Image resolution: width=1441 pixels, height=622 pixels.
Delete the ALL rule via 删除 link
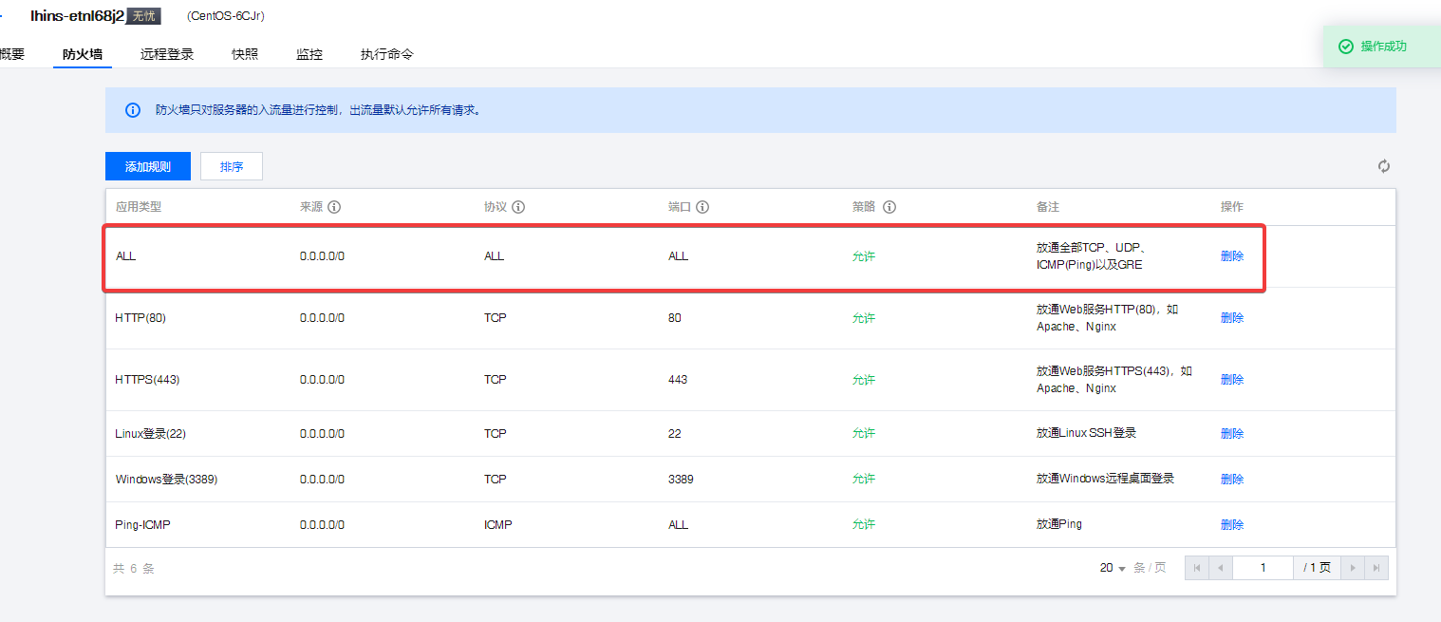click(1232, 256)
